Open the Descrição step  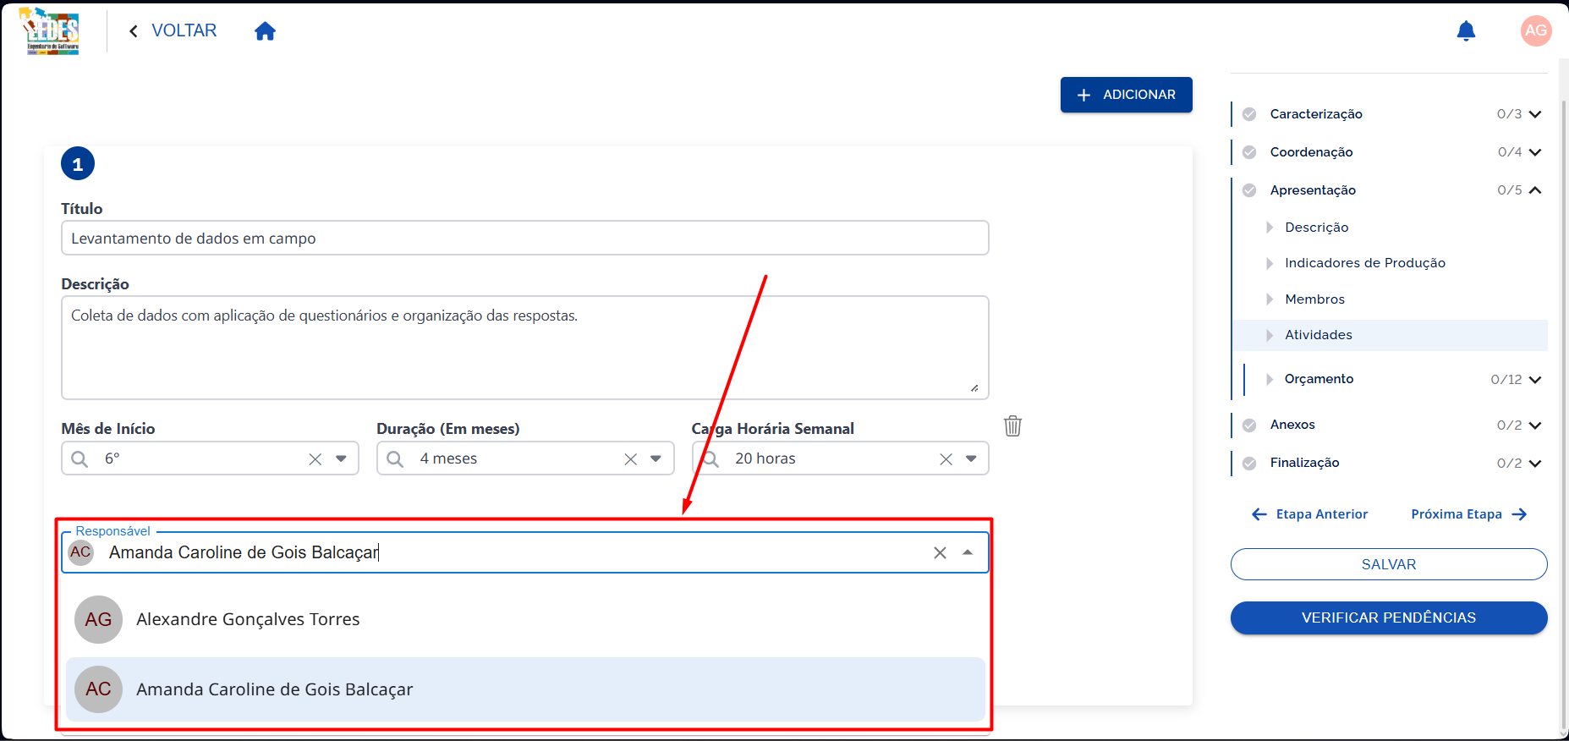[x=1316, y=228]
